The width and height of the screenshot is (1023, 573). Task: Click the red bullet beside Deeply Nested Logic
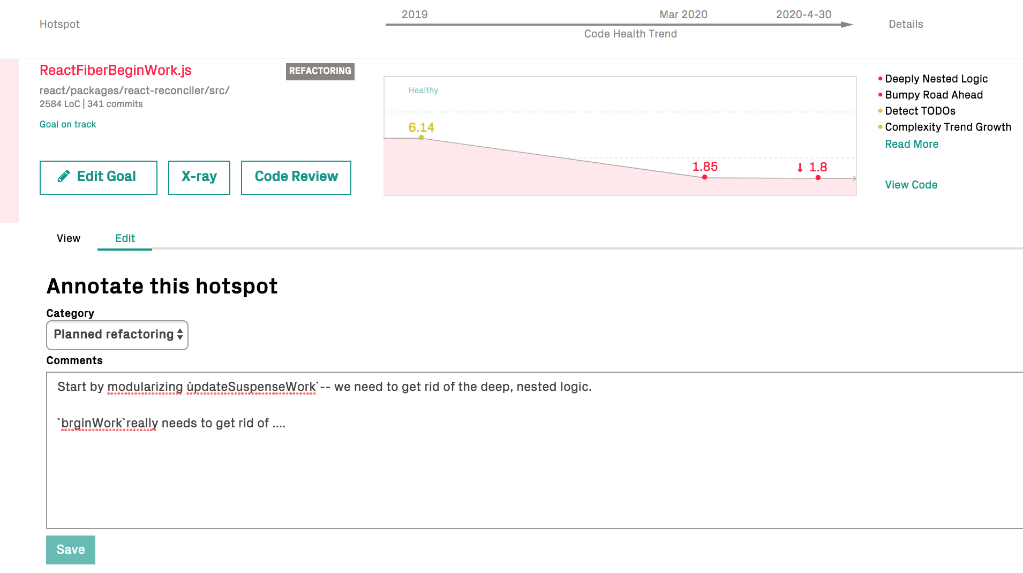point(879,78)
